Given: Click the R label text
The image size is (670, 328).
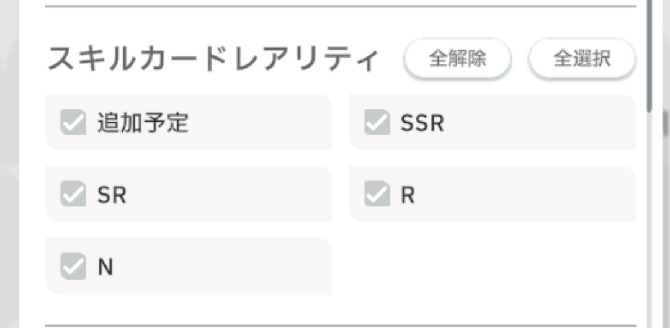Looking at the screenshot, I should (408, 195).
